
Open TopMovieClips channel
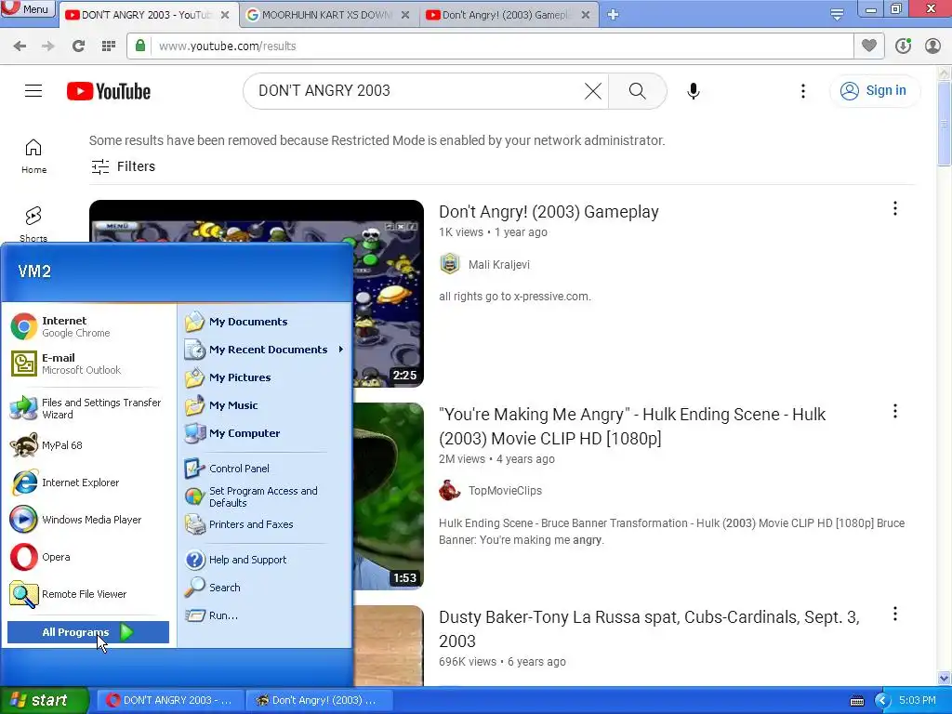click(x=505, y=491)
